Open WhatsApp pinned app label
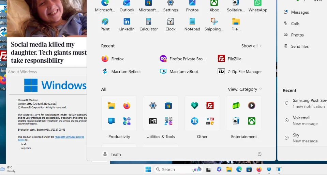The height and width of the screenshot is (175, 327). (x=258, y=10)
